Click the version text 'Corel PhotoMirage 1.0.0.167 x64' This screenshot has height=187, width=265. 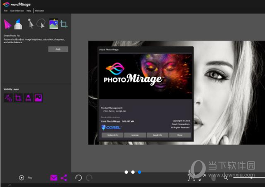(117, 121)
